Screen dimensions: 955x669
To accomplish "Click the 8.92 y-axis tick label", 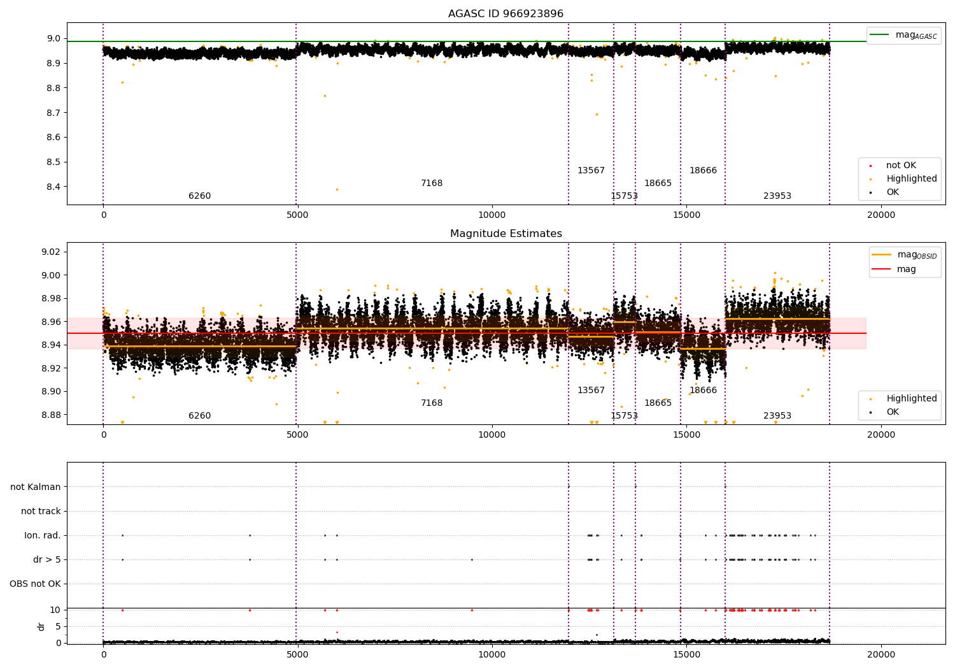I will (51, 368).
